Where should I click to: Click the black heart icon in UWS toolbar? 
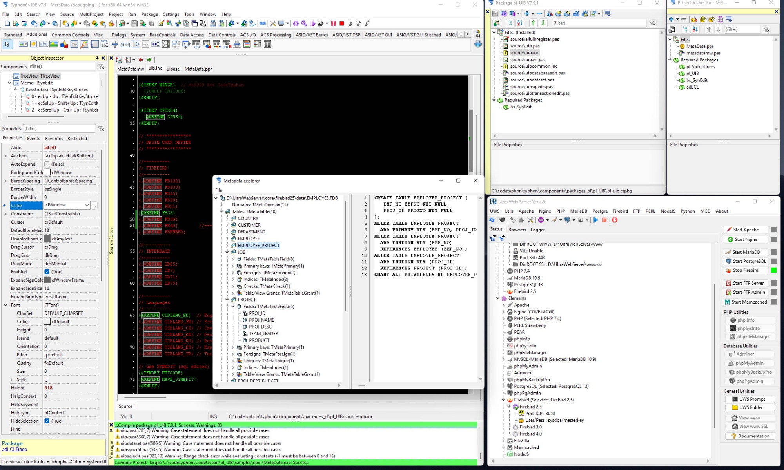pos(502,220)
